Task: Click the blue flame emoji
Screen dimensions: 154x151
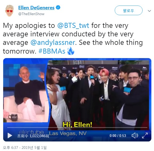Action: click(x=71, y=51)
